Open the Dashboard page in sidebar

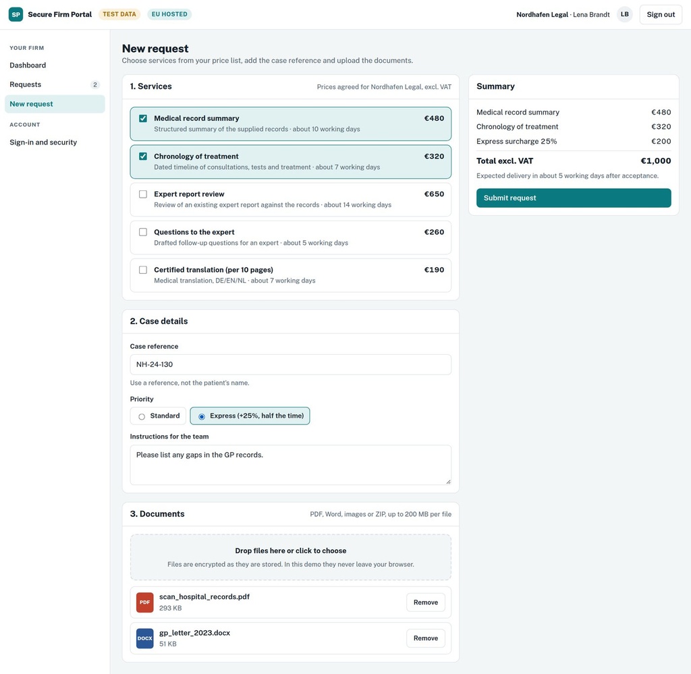click(x=55, y=65)
